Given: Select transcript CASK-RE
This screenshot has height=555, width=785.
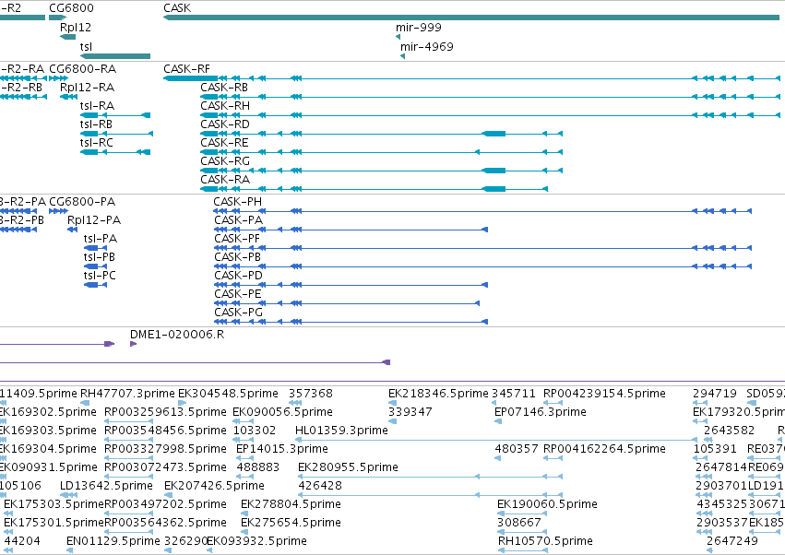Looking at the screenshot, I should coord(382,152).
